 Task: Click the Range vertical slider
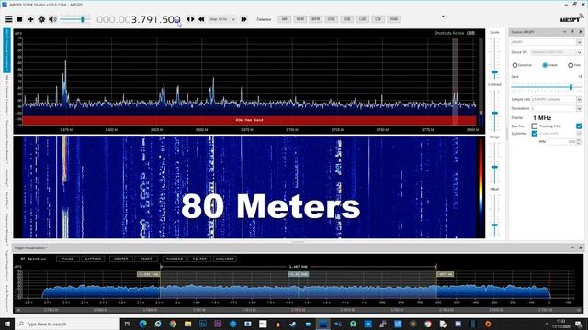point(494,162)
